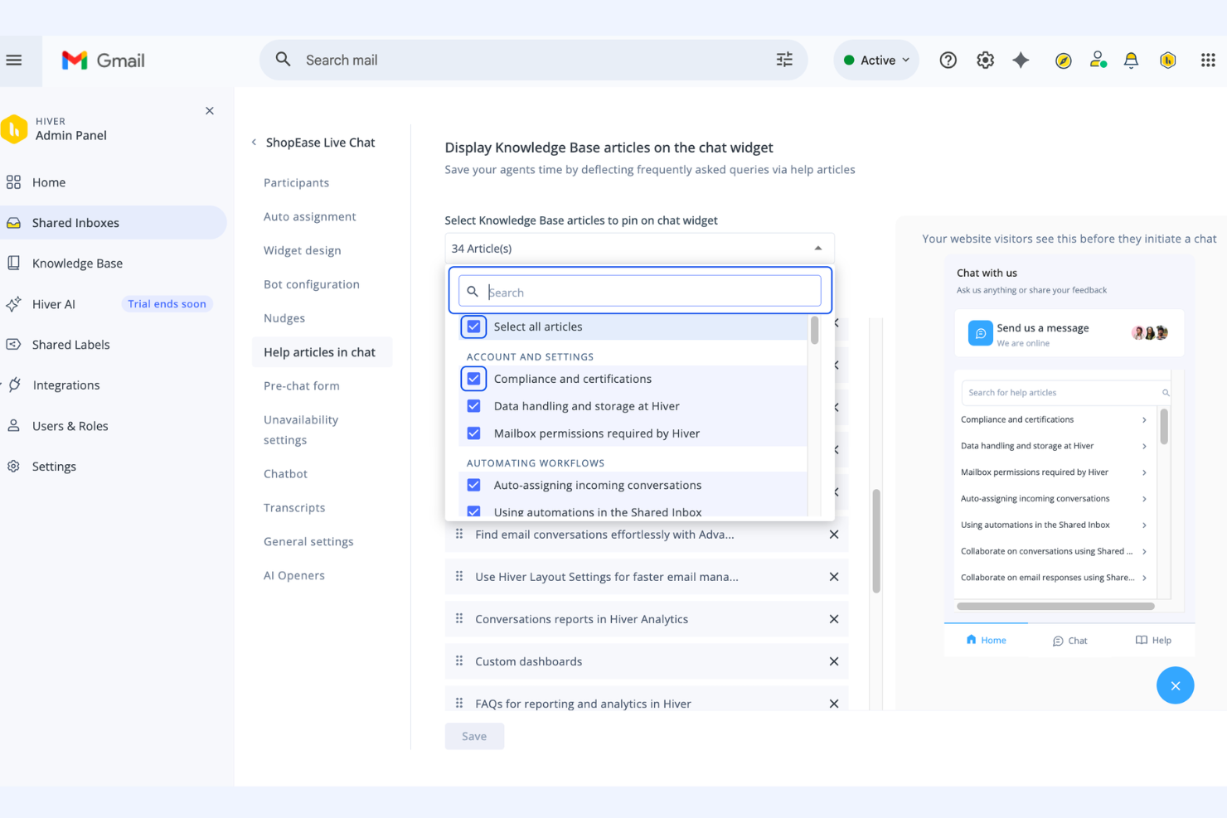Remove FAQs for reporting and analytics article
Viewport: 1227px width, 818px height.
pyautogui.click(x=834, y=704)
